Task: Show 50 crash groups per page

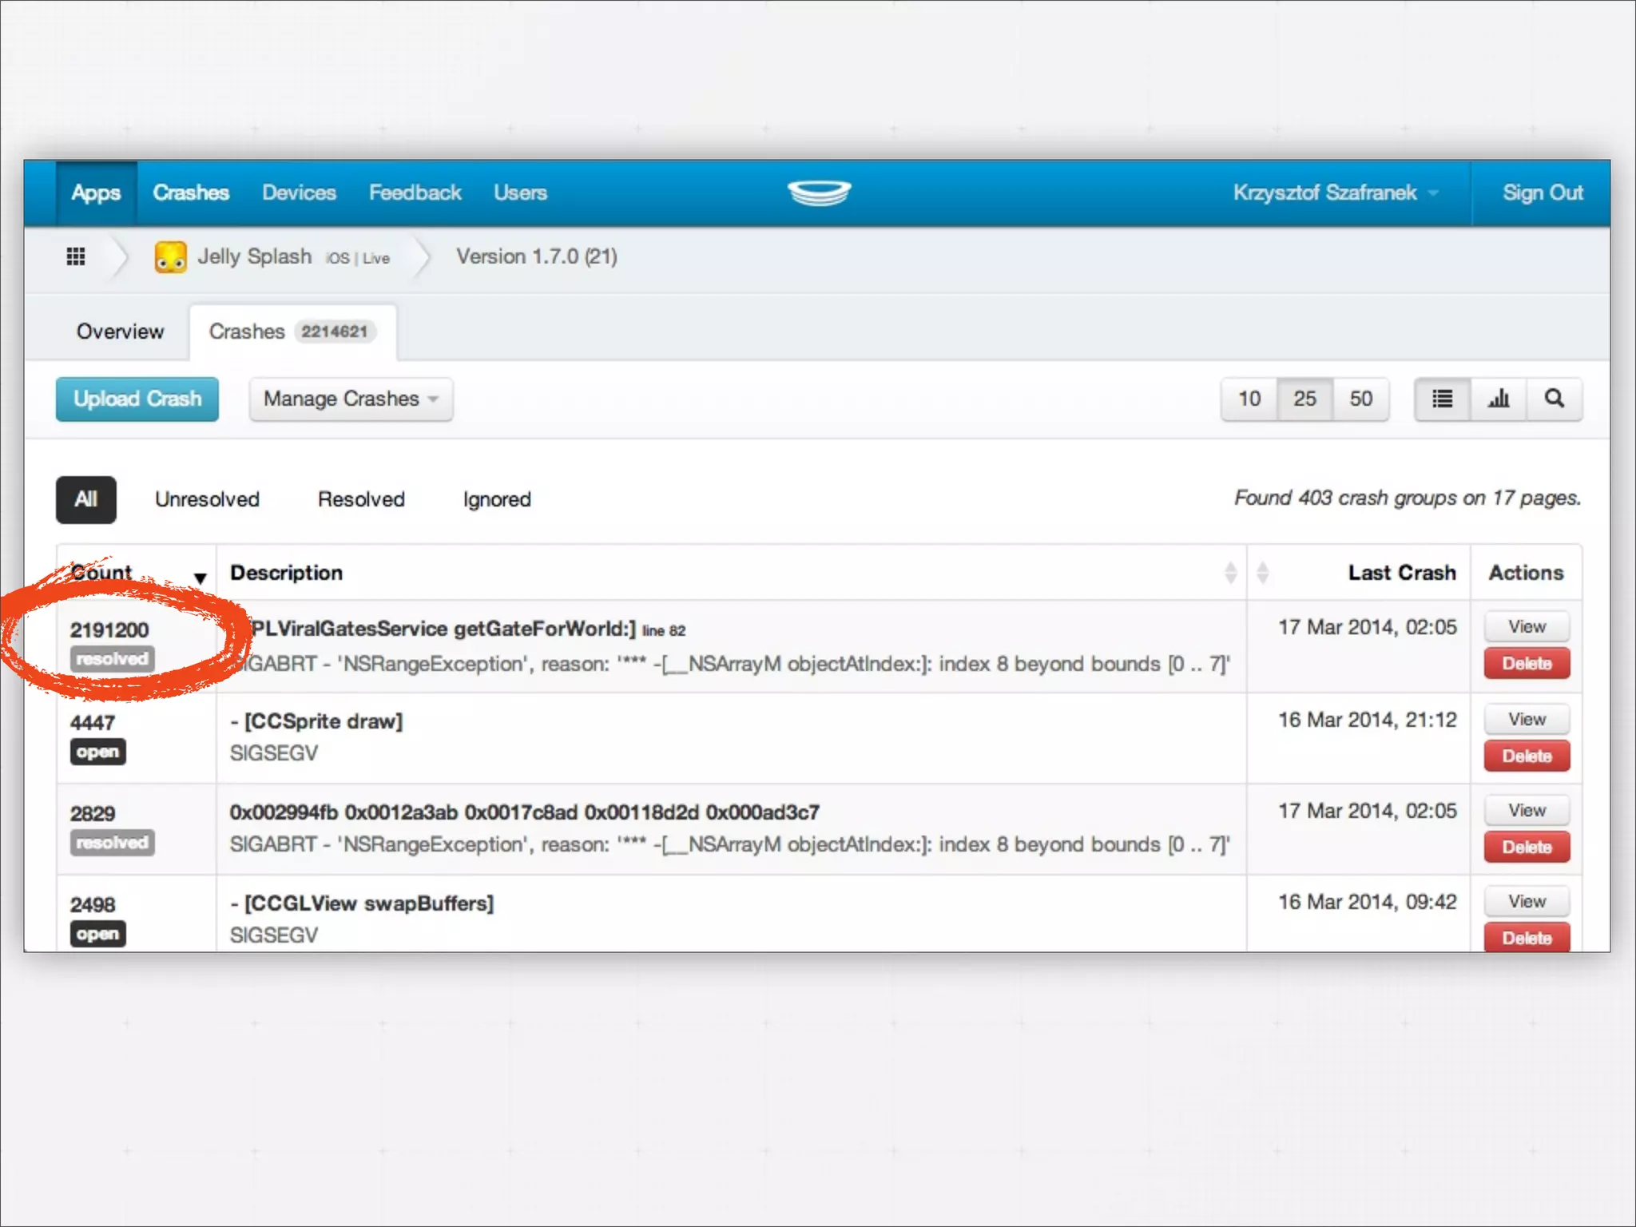Action: click(x=1360, y=399)
